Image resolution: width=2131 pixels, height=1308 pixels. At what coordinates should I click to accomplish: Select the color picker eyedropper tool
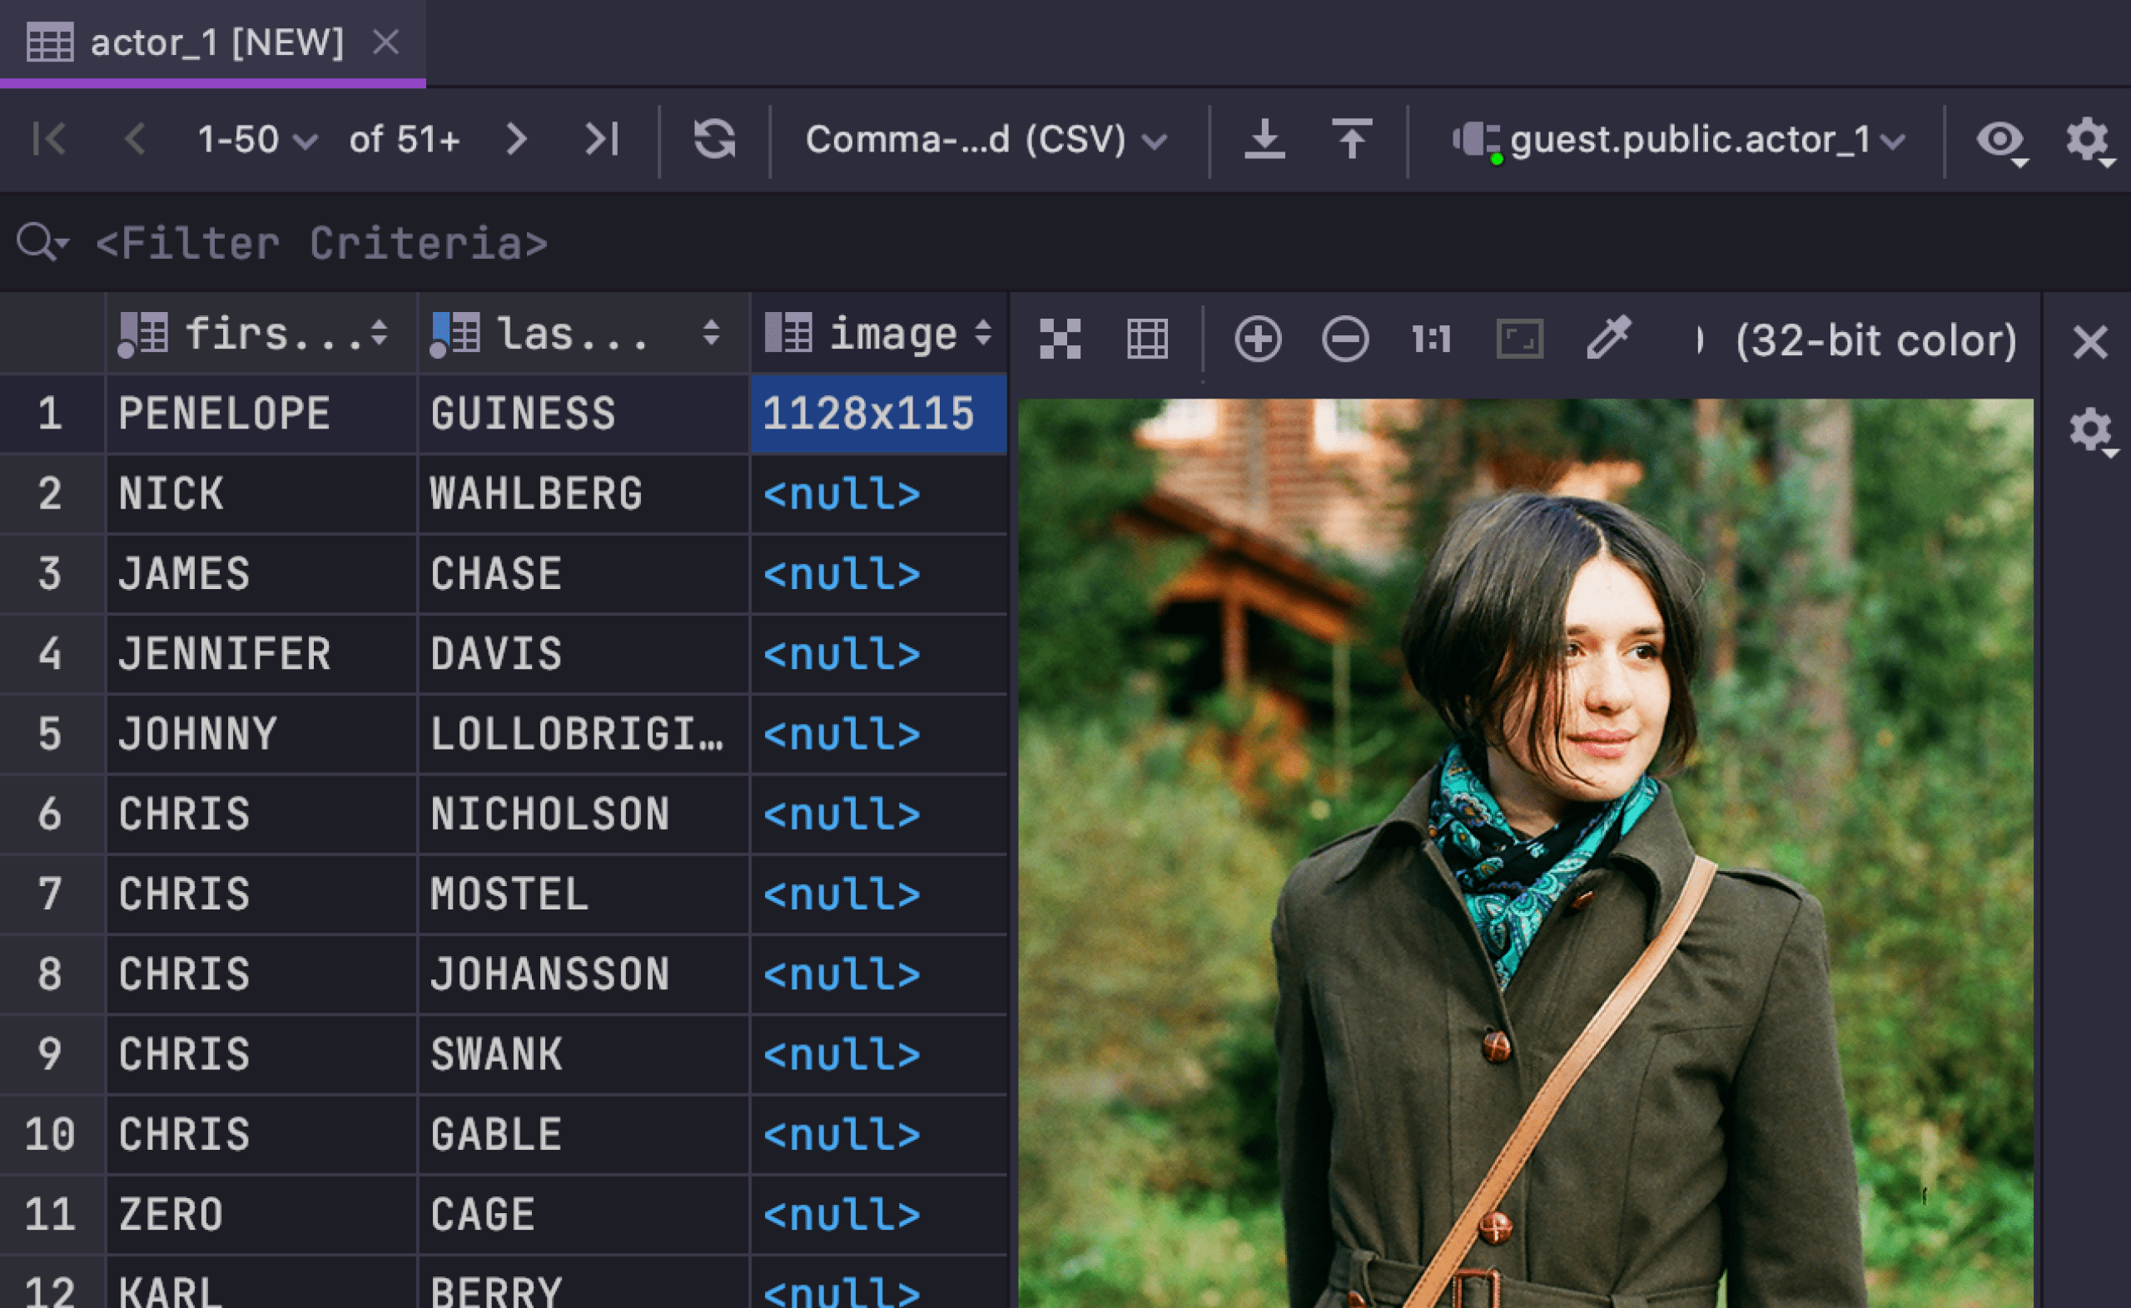[1607, 337]
